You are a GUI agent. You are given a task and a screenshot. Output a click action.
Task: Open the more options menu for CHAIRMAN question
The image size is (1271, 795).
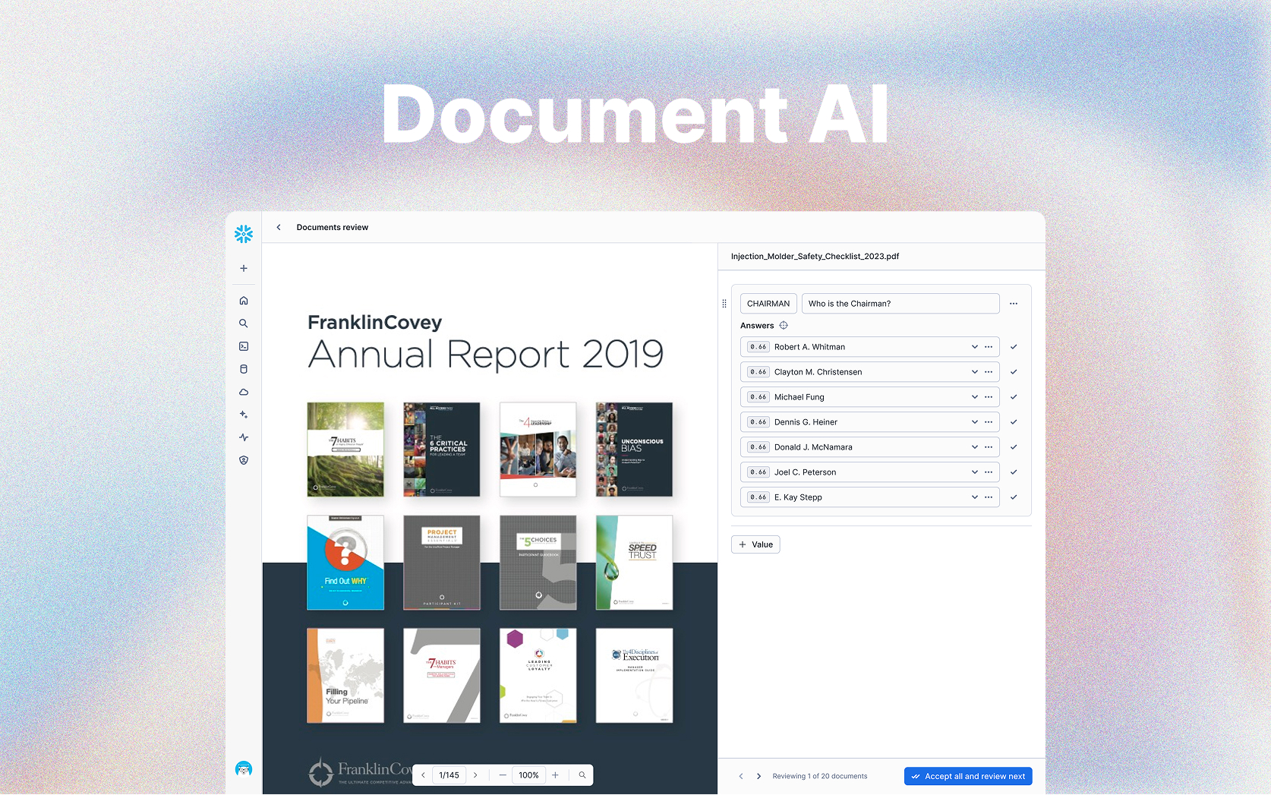(x=1014, y=304)
